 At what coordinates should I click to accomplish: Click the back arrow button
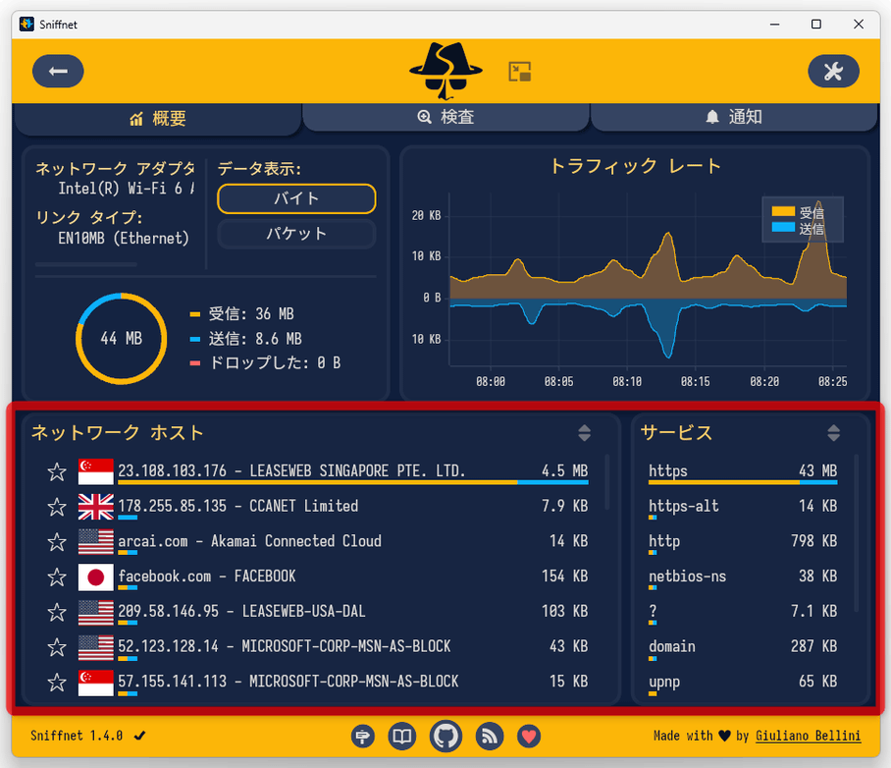coord(58,71)
